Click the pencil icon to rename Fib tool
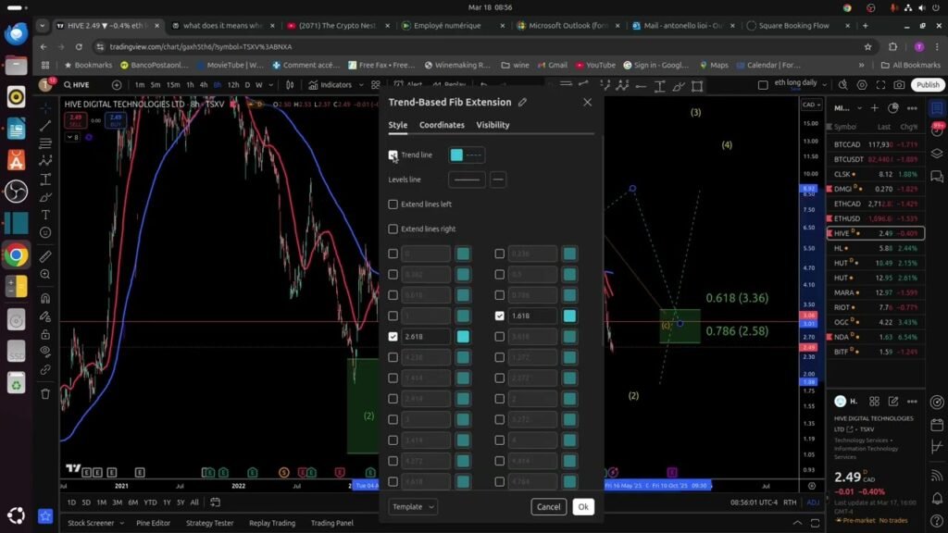The height and width of the screenshot is (533, 948). (x=523, y=102)
